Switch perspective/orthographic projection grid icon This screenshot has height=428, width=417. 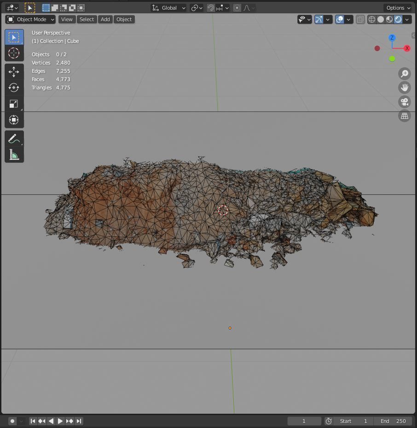pyautogui.click(x=405, y=116)
